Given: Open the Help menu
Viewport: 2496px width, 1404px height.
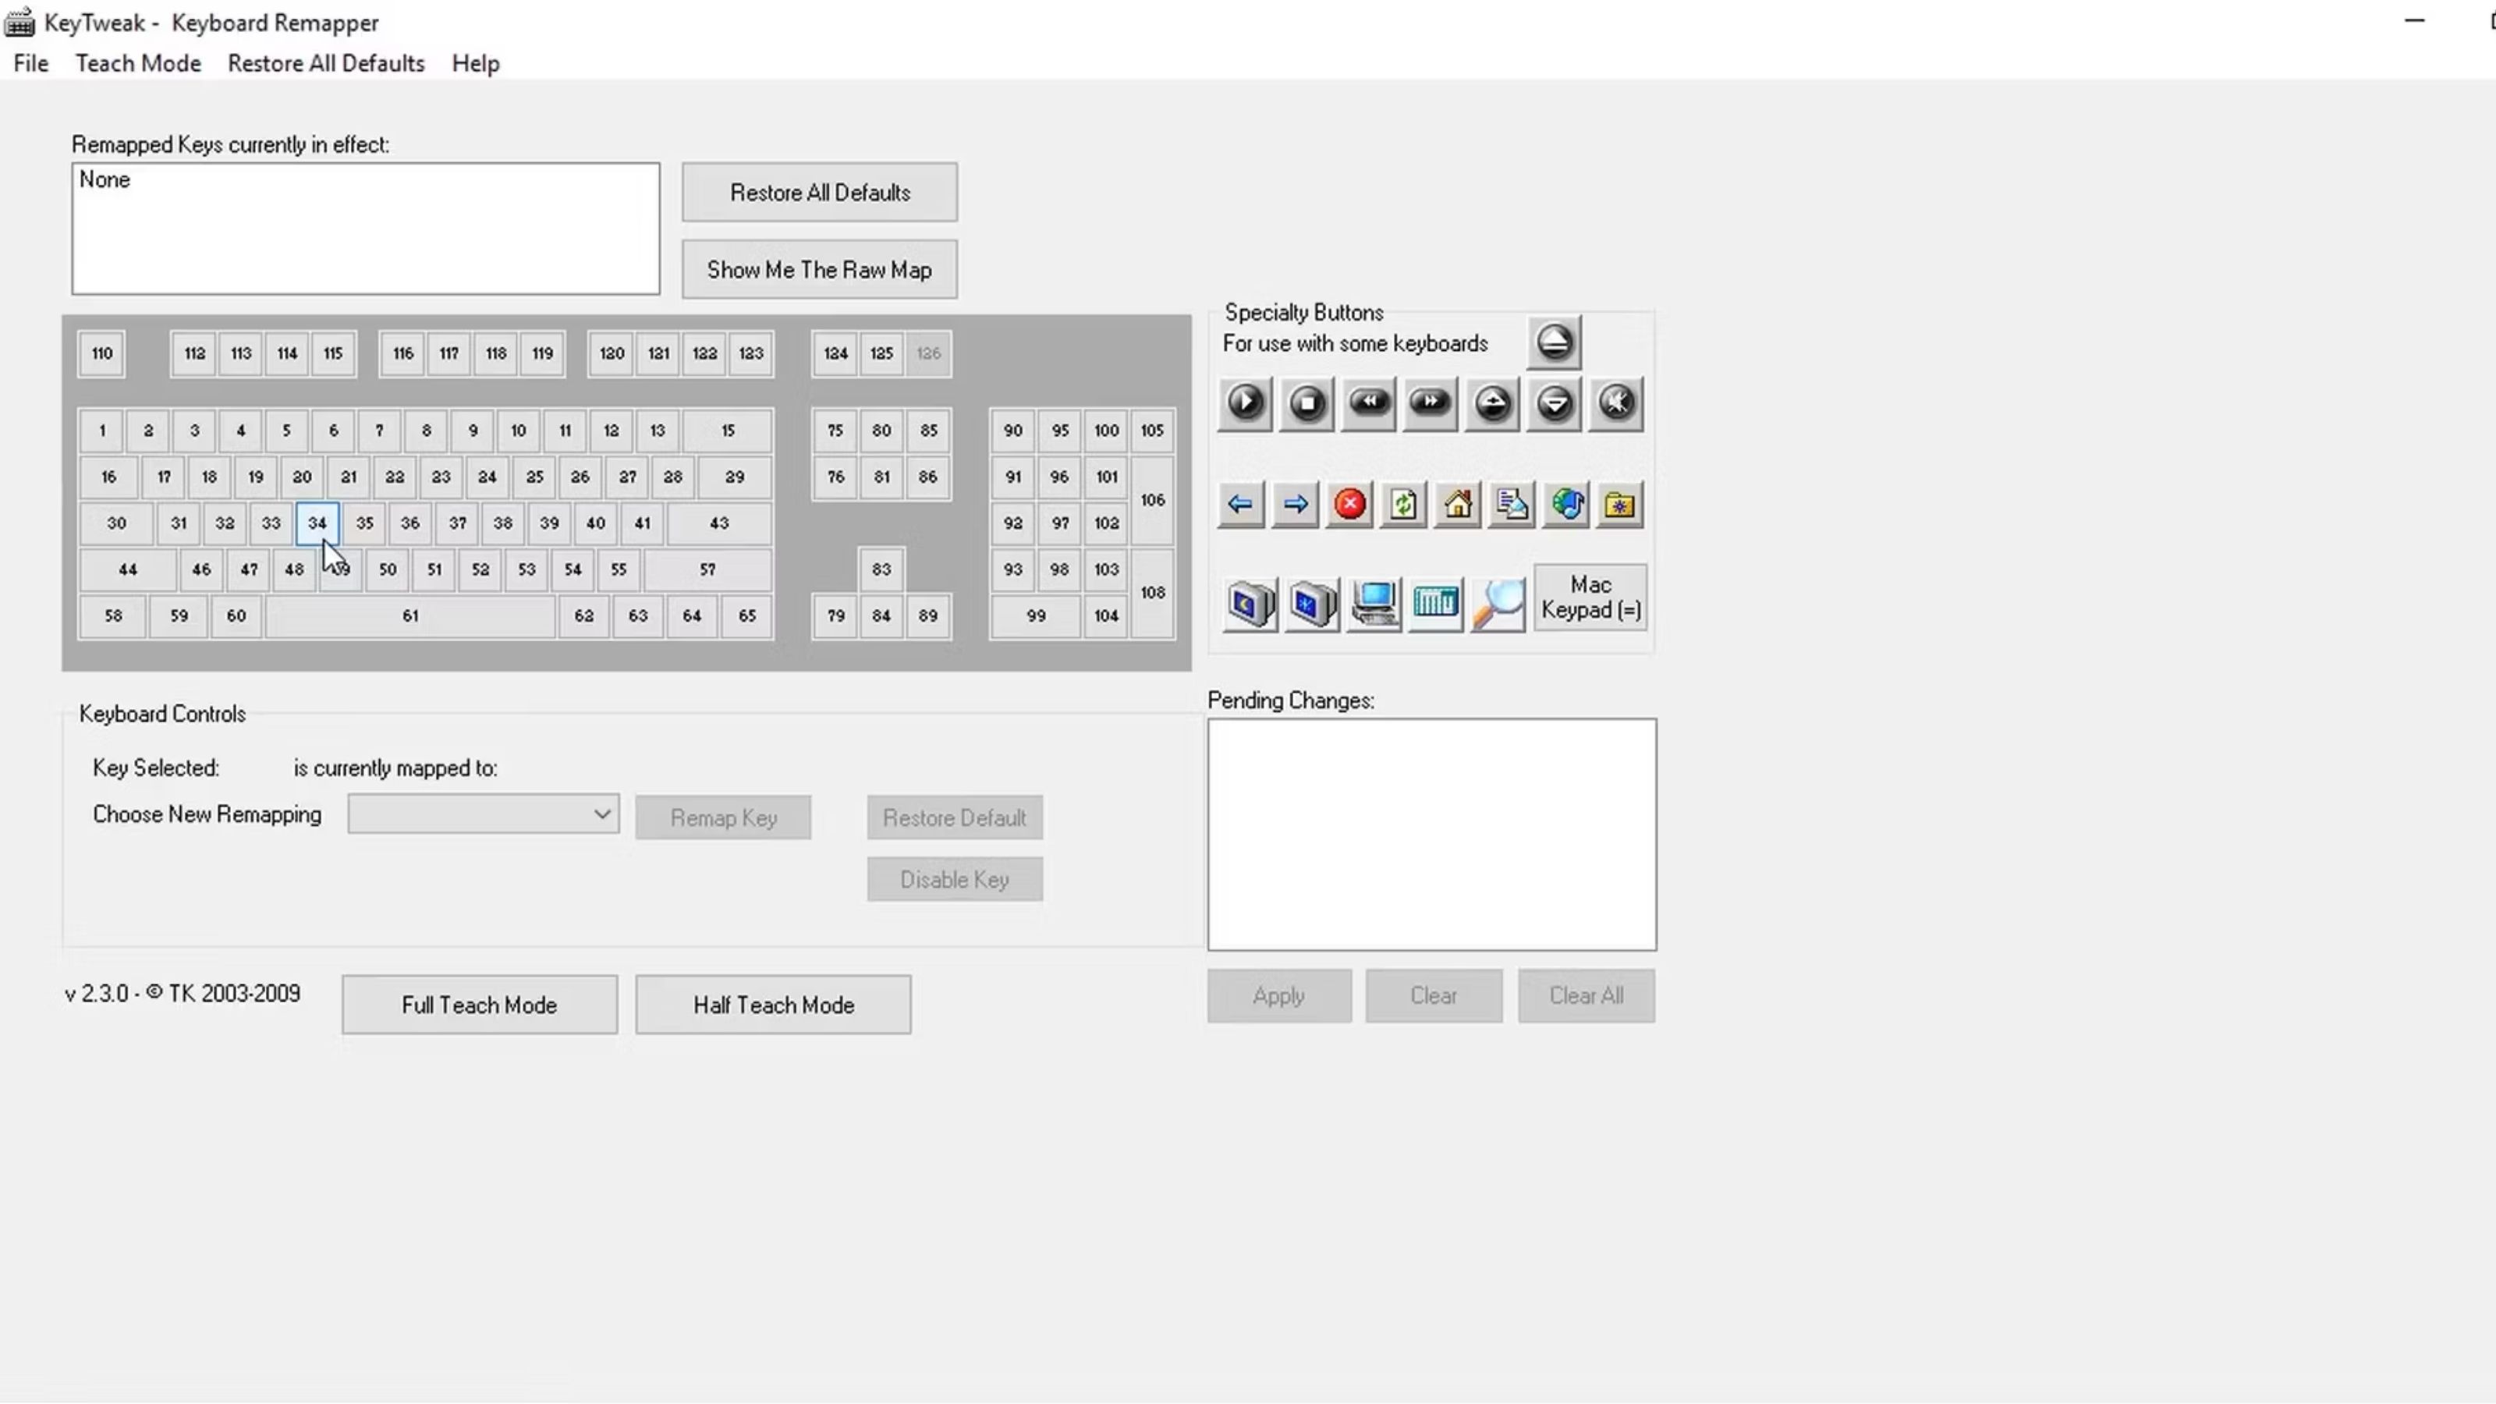Looking at the screenshot, I should [475, 63].
